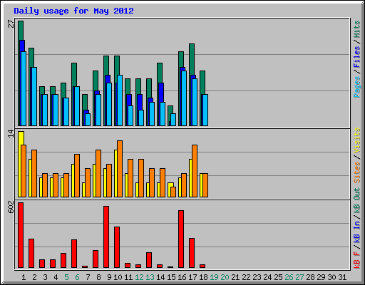Screen dimensions: 365x285
Task: Click day label 1 on the x-axis
Action: [24, 277]
